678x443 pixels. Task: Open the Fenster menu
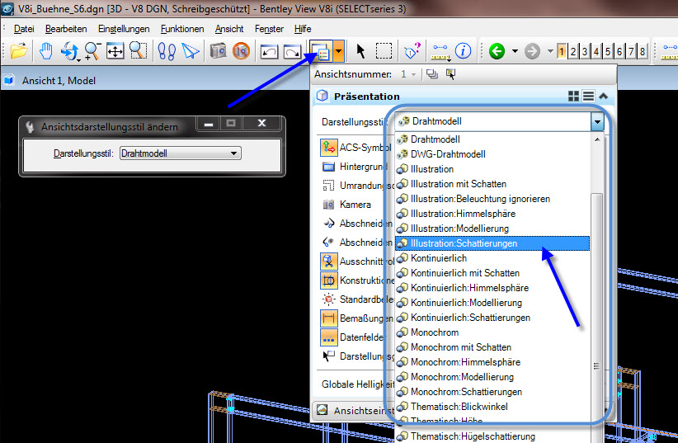tap(269, 29)
